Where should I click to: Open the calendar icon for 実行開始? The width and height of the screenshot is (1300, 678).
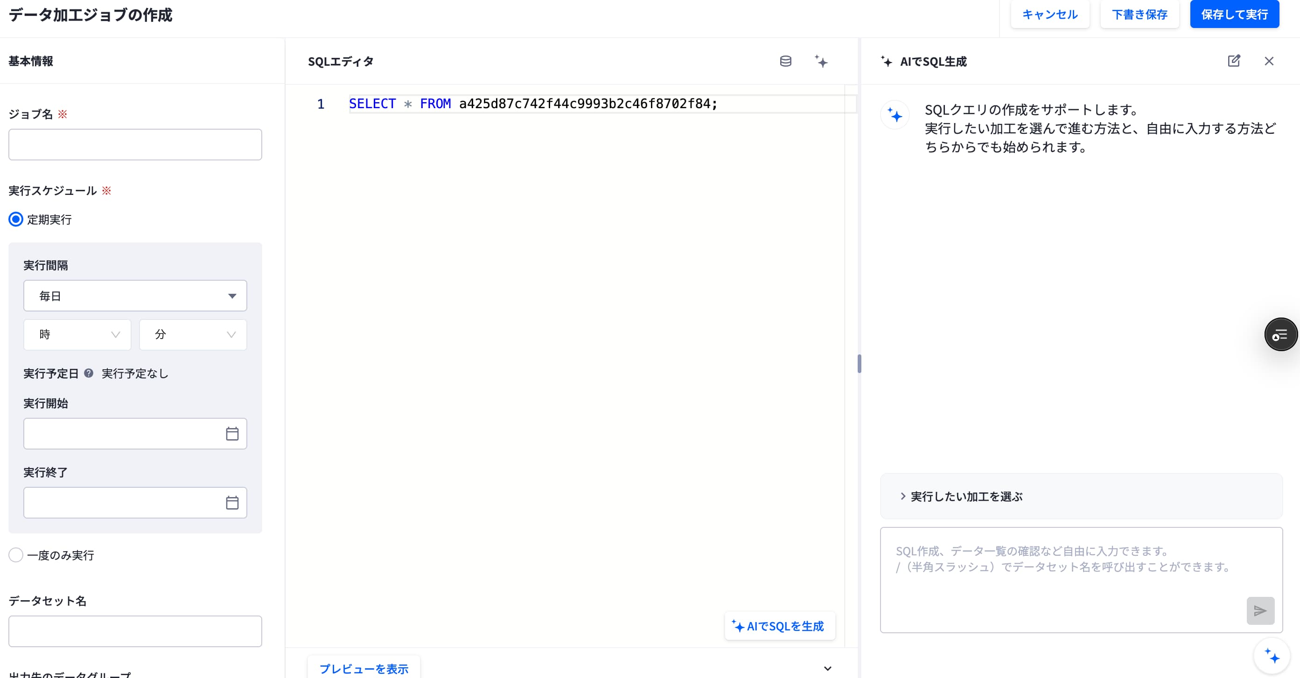tap(232, 433)
